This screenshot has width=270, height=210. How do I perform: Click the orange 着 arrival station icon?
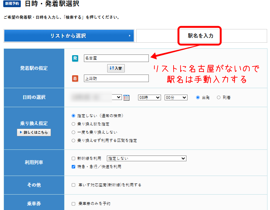click(x=75, y=78)
